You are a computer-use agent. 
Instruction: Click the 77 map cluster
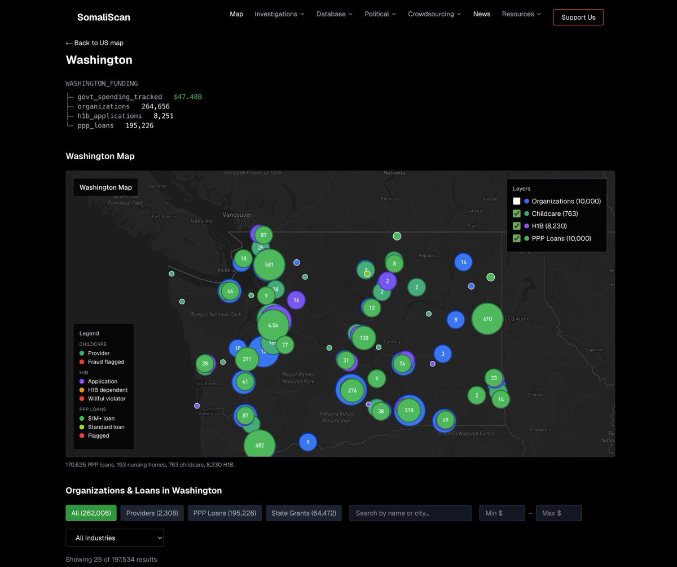tap(285, 344)
